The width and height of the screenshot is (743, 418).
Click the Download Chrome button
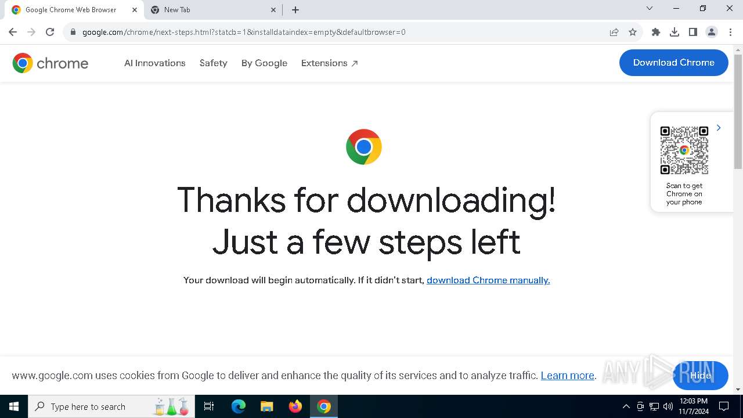(673, 63)
